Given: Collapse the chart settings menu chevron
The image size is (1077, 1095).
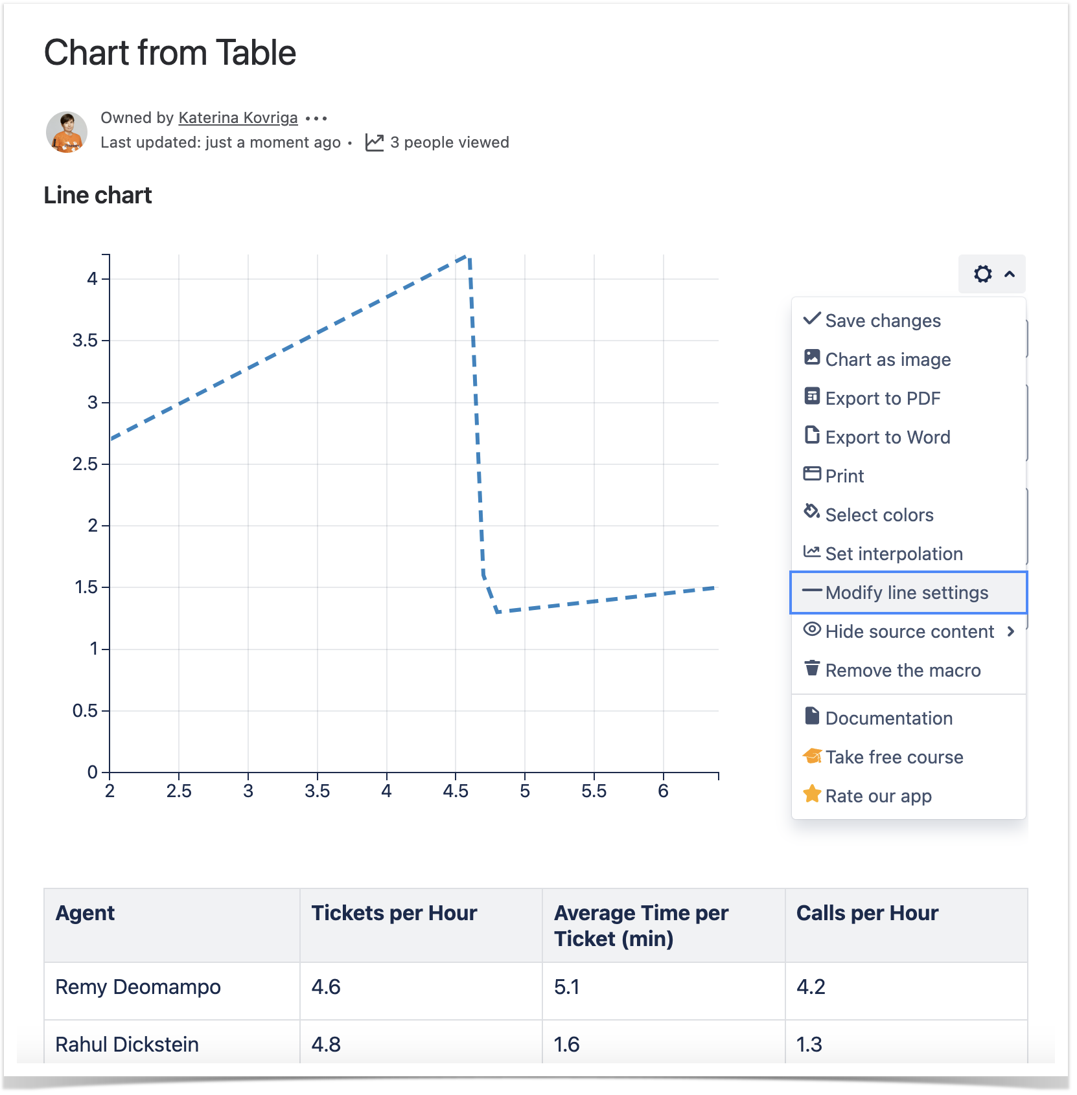Looking at the screenshot, I should [x=1010, y=275].
